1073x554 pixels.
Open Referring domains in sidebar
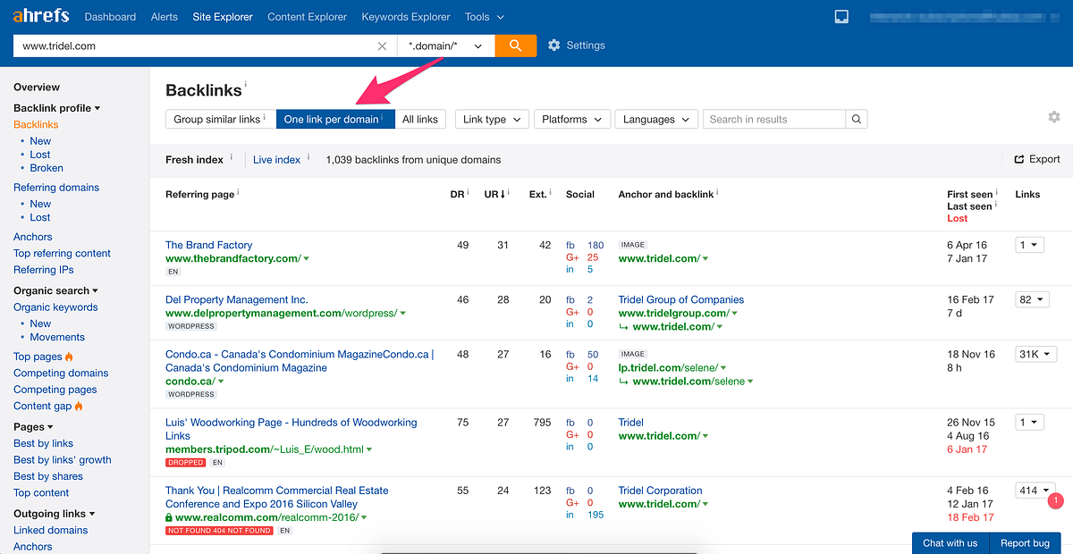(x=56, y=188)
